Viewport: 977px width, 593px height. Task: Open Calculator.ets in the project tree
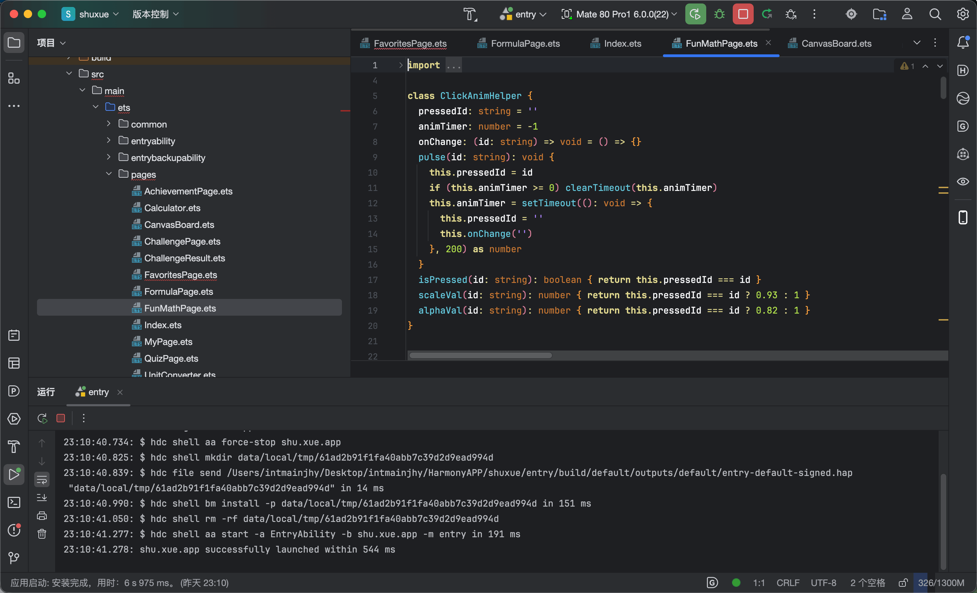(x=172, y=208)
